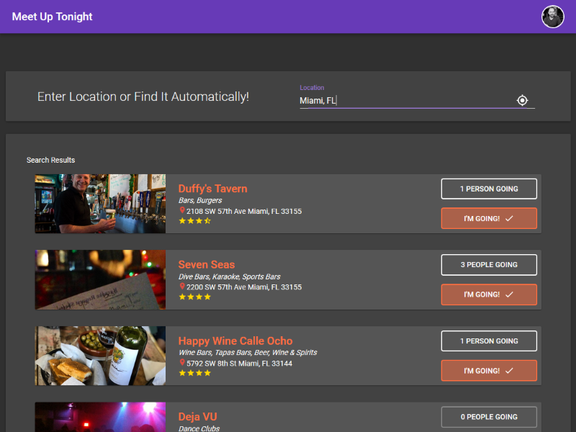Screen dimensions: 576x432
Task: Open the Duffy's Tavern title link
Action: [212, 189]
